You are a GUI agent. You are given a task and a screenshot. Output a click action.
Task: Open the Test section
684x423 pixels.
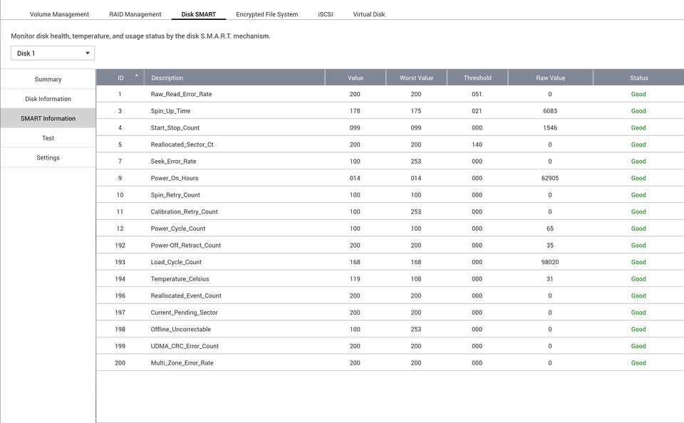[48, 138]
